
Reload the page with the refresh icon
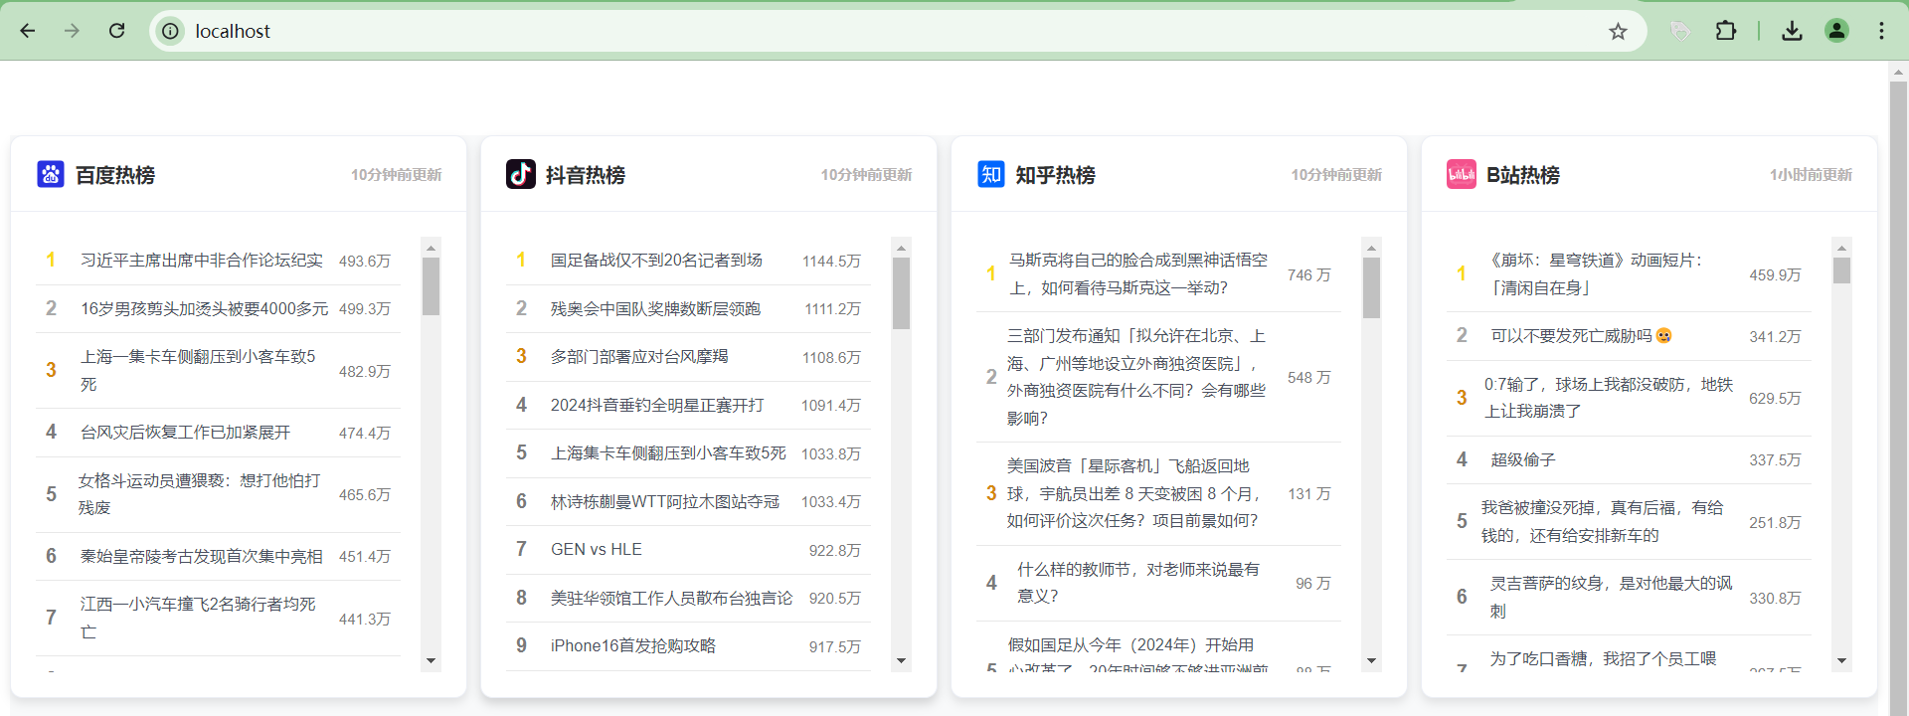[117, 31]
